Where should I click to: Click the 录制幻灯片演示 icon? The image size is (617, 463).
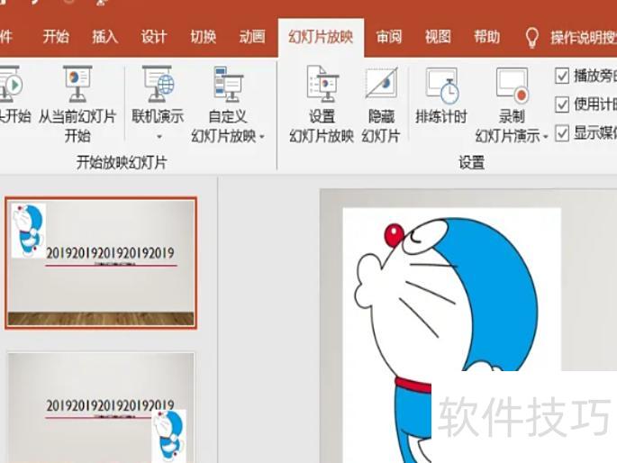point(513,85)
